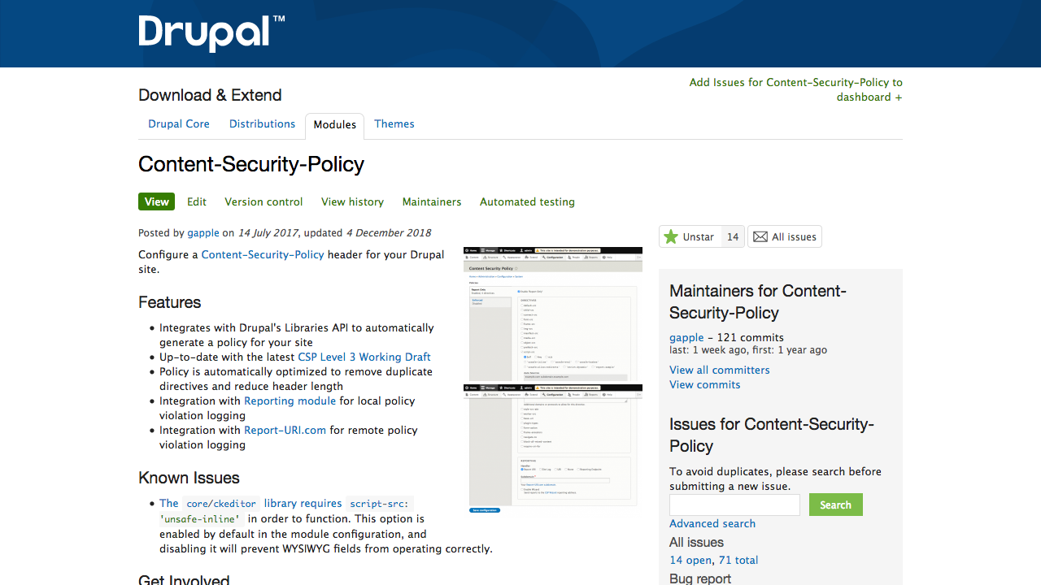
Task: Open Advanced search link
Action: [712, 523]
